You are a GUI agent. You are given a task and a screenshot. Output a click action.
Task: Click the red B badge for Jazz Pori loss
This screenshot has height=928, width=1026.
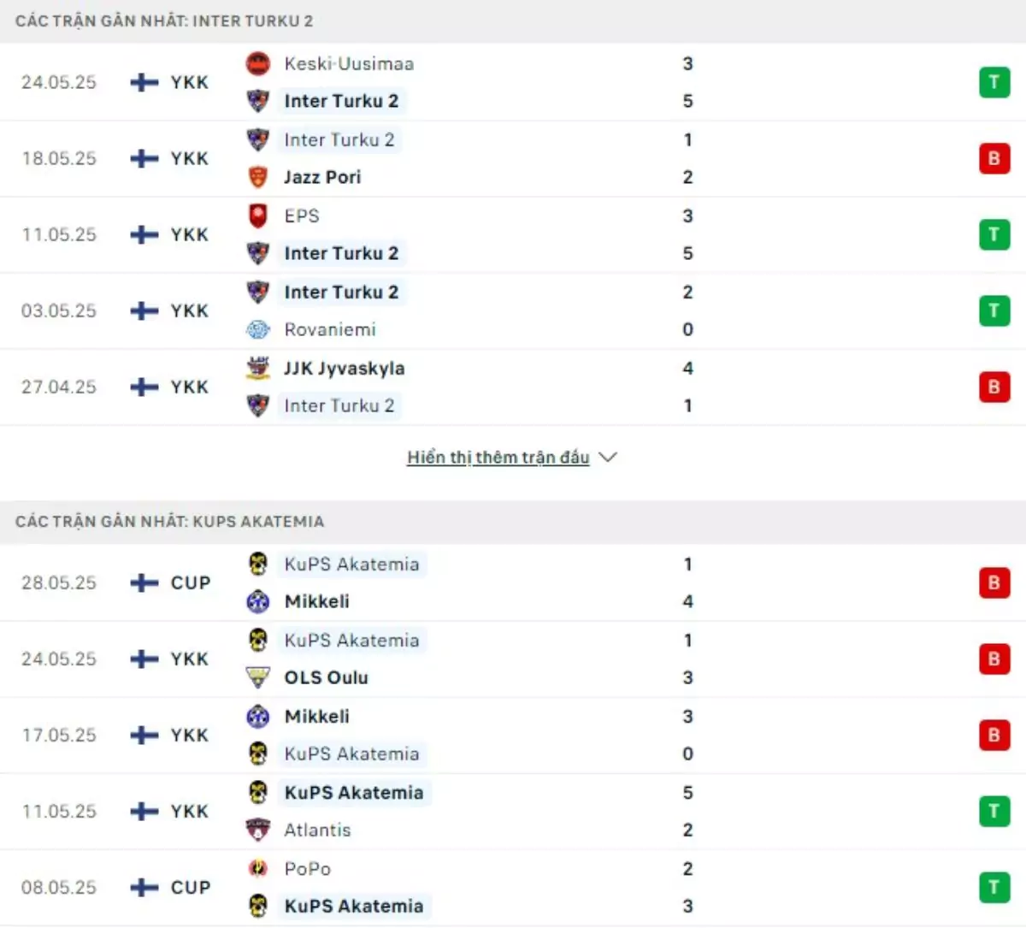pos(994,158)
